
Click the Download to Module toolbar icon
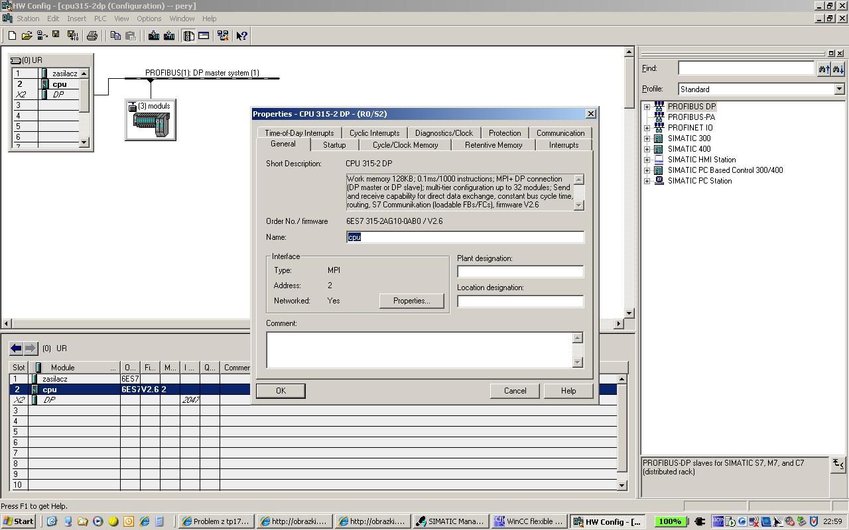154,36
